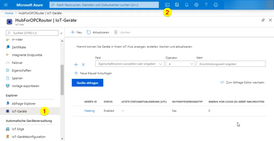This screenshot has width=274, height=141.
Task: Open the Heating device link
Action: pos(89,111)
